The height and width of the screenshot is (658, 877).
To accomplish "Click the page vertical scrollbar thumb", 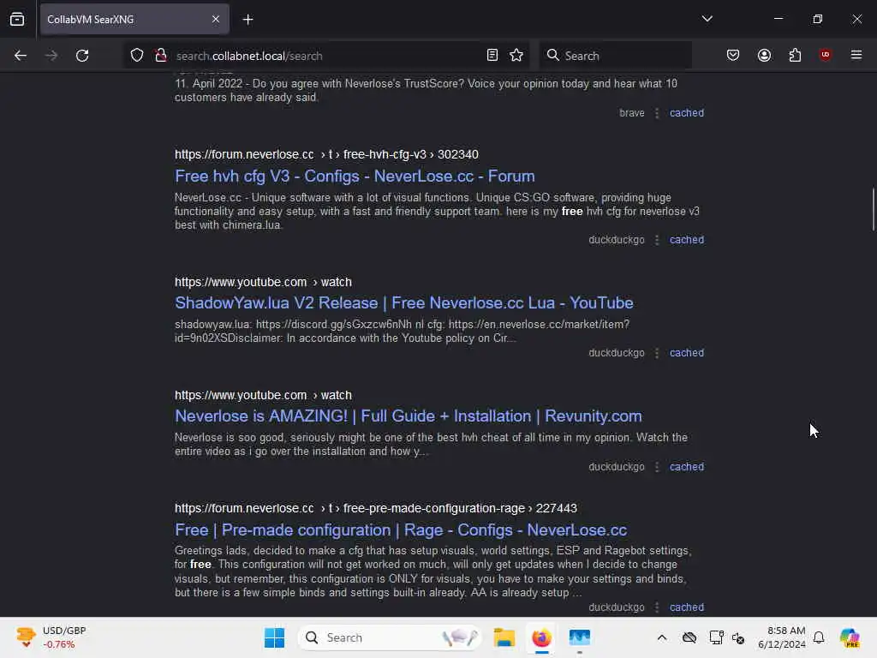I will (873, 210).
